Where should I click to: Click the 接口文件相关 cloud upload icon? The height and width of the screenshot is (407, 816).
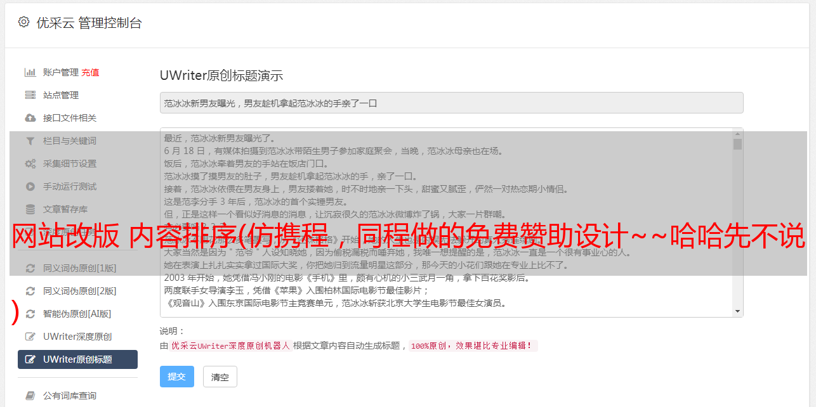pyautogui.click(x=30, y=118)
